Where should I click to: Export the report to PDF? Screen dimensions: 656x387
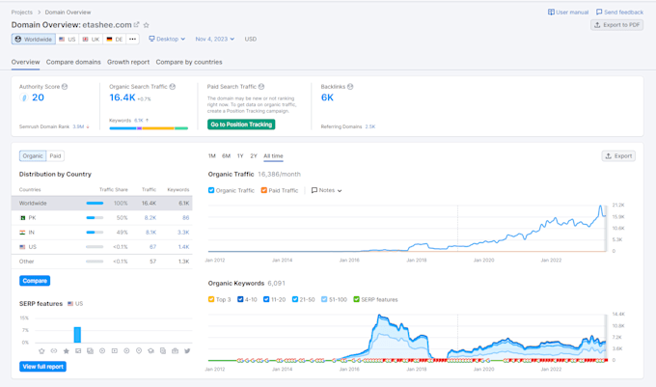click(x=617, y=25)
